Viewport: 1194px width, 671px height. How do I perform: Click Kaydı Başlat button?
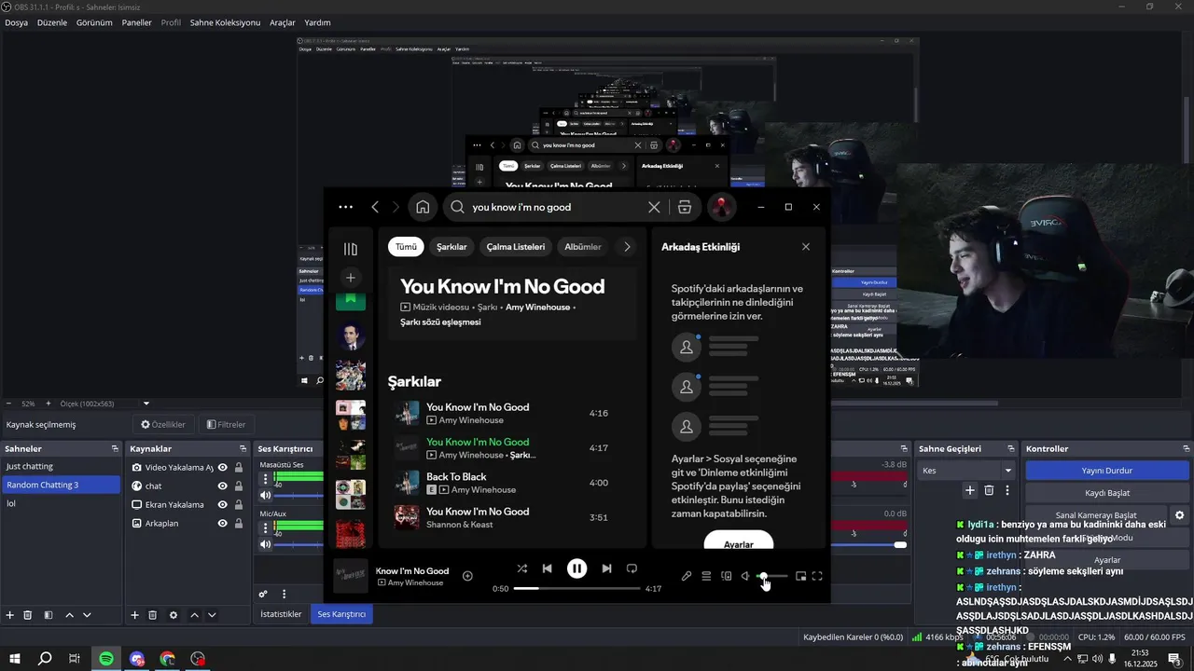pos(1106,493)
